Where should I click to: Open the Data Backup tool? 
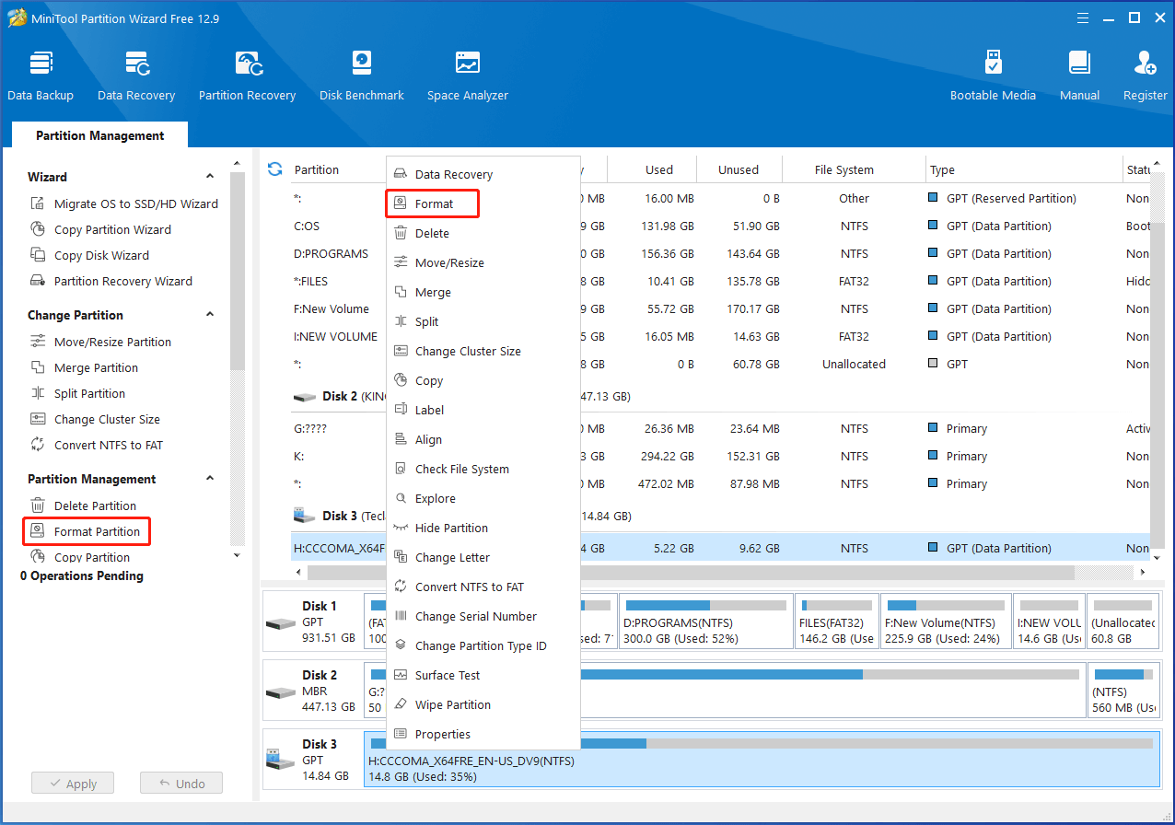coord(41,76)
